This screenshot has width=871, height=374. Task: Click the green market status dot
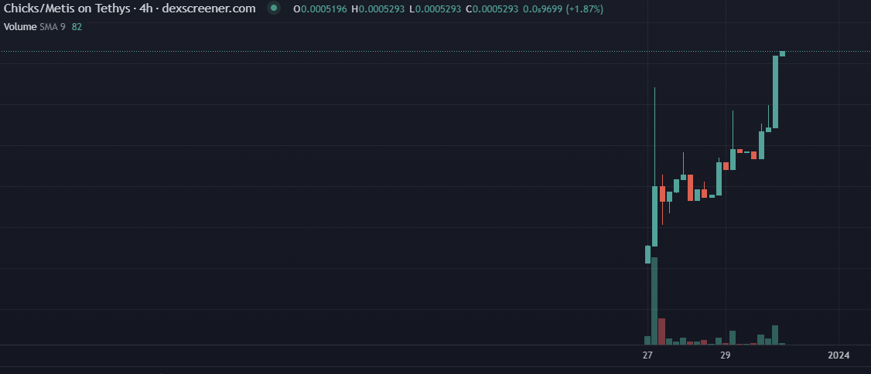click(x=273, y=8)
